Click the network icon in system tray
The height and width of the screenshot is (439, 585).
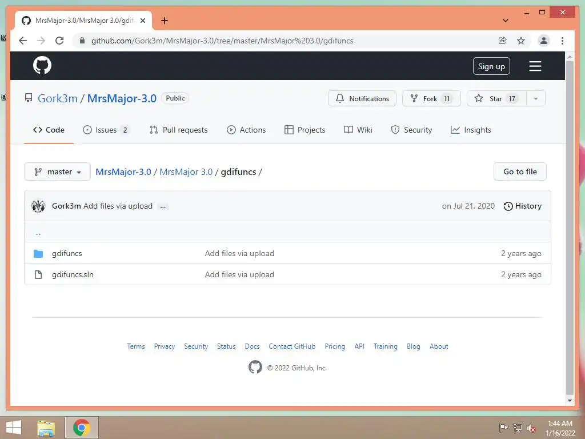tap(518, 428)
